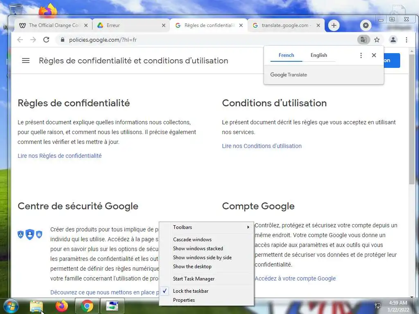Switch to the translate.google.com tab
This screenshot has width=419, height=314.
click(286, 25)
